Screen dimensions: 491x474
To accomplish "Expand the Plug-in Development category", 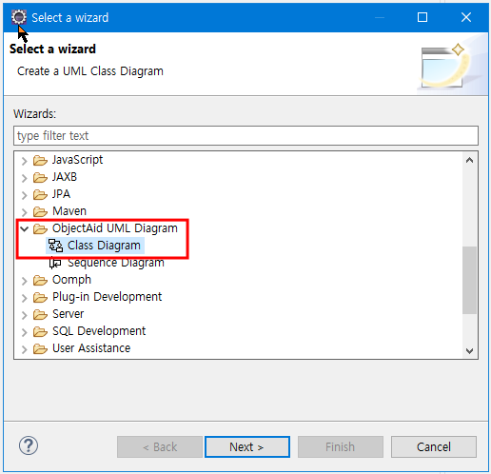I will (x=25, y=298).
